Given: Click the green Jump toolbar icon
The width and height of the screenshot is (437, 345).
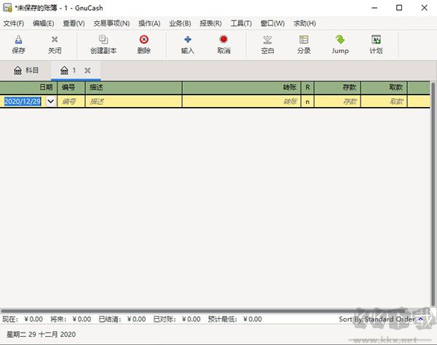Looking at the screenshot, I should (x=340, y=39).
